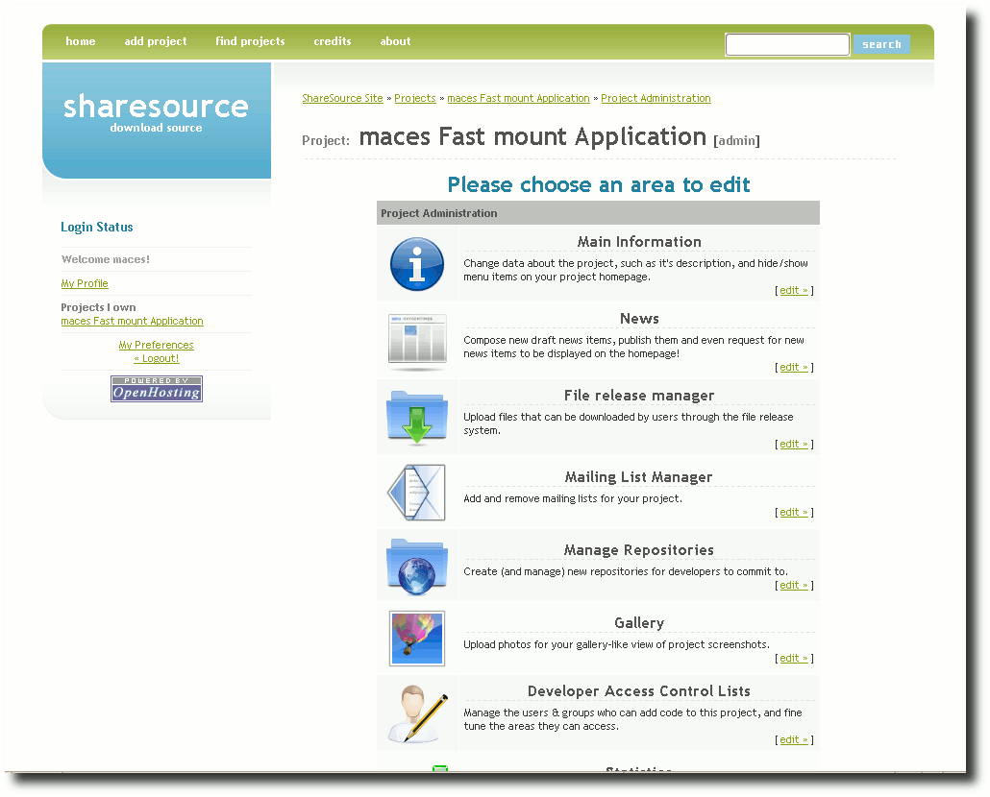Open the My Profile link
The image size is (990, 797).
coord(85,283)
